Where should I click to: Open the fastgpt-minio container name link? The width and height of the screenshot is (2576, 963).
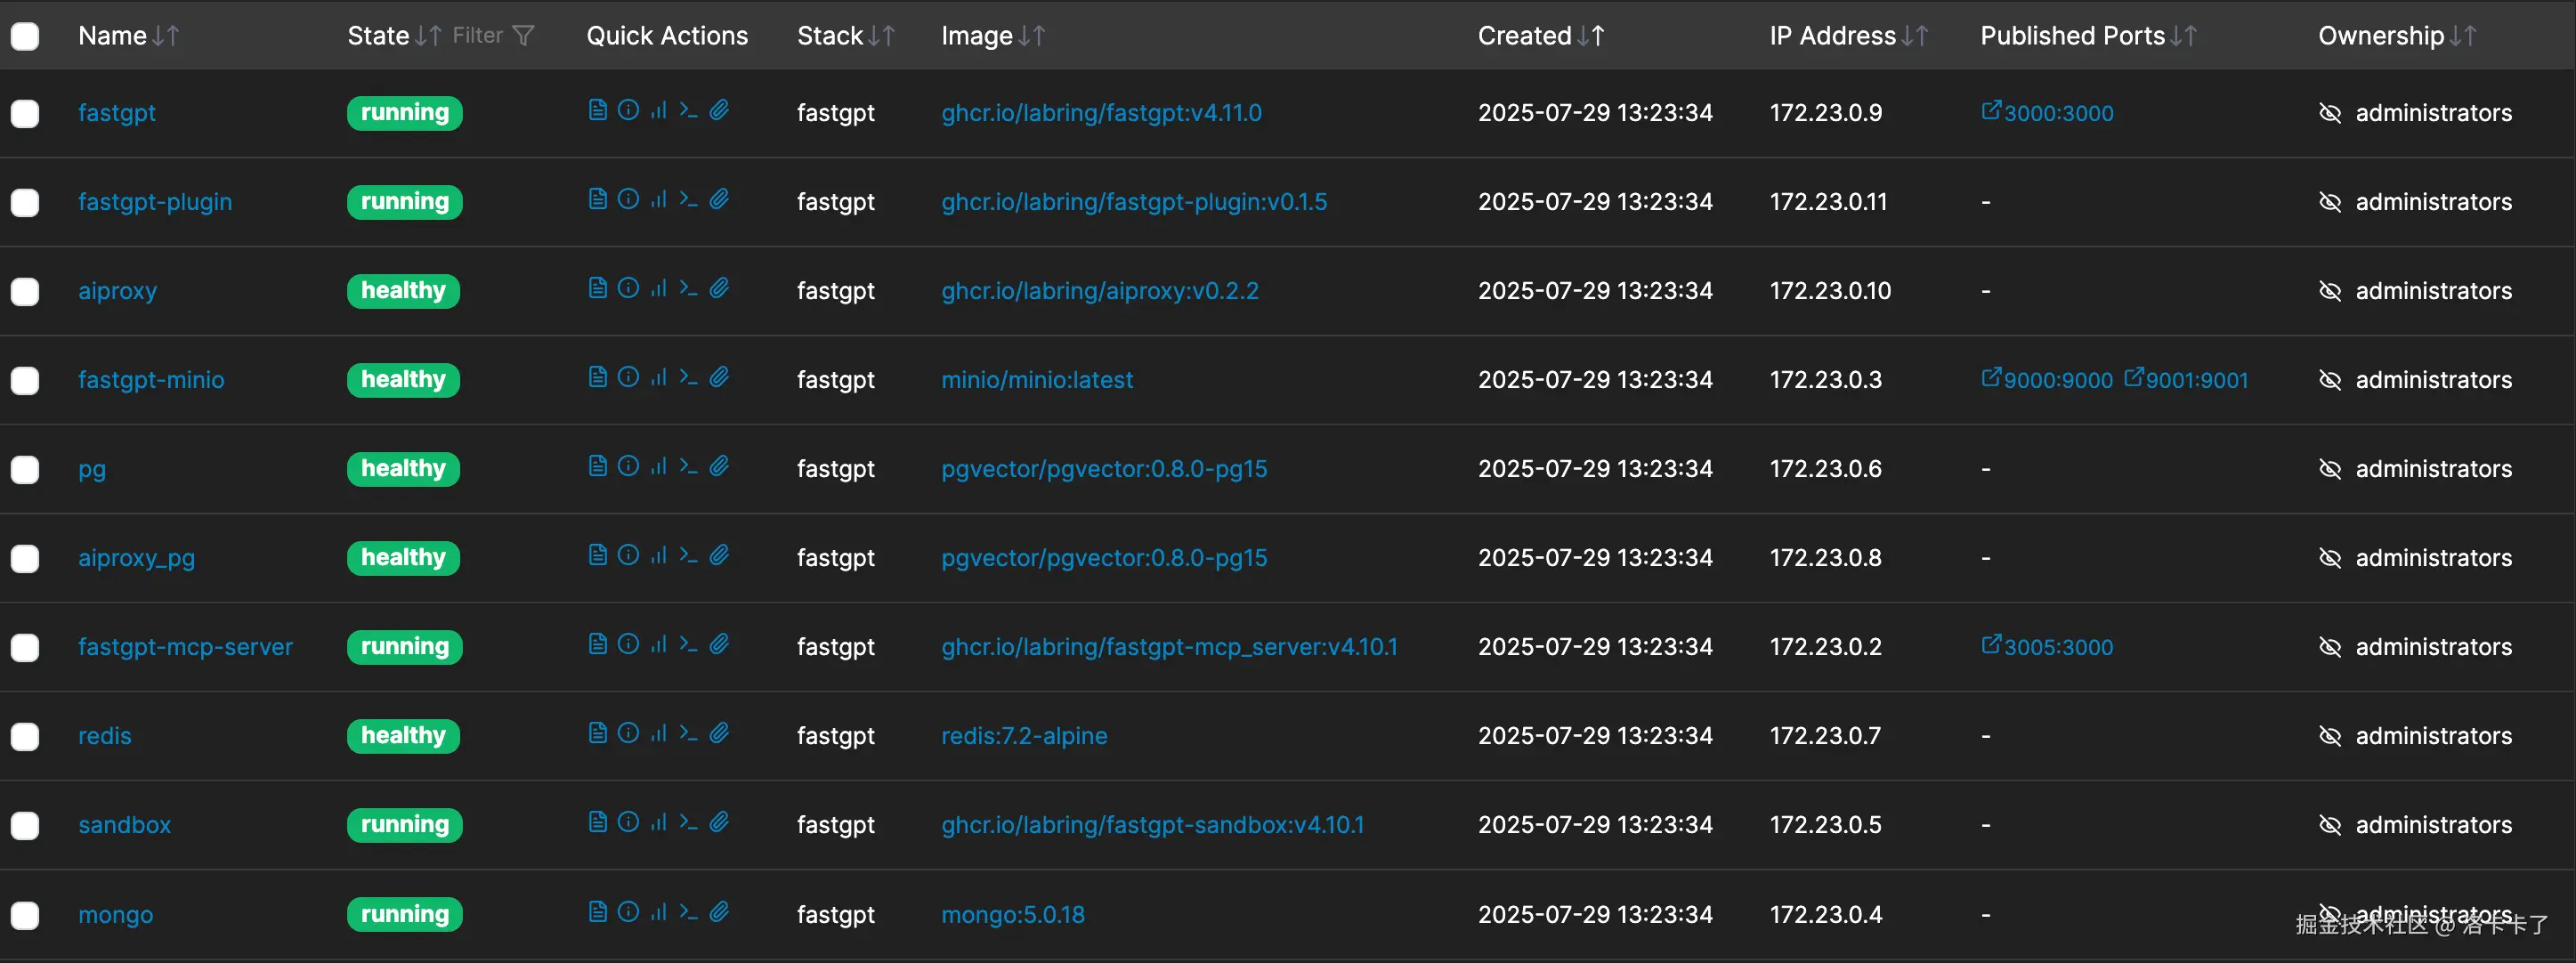click(x=151, y=380)
